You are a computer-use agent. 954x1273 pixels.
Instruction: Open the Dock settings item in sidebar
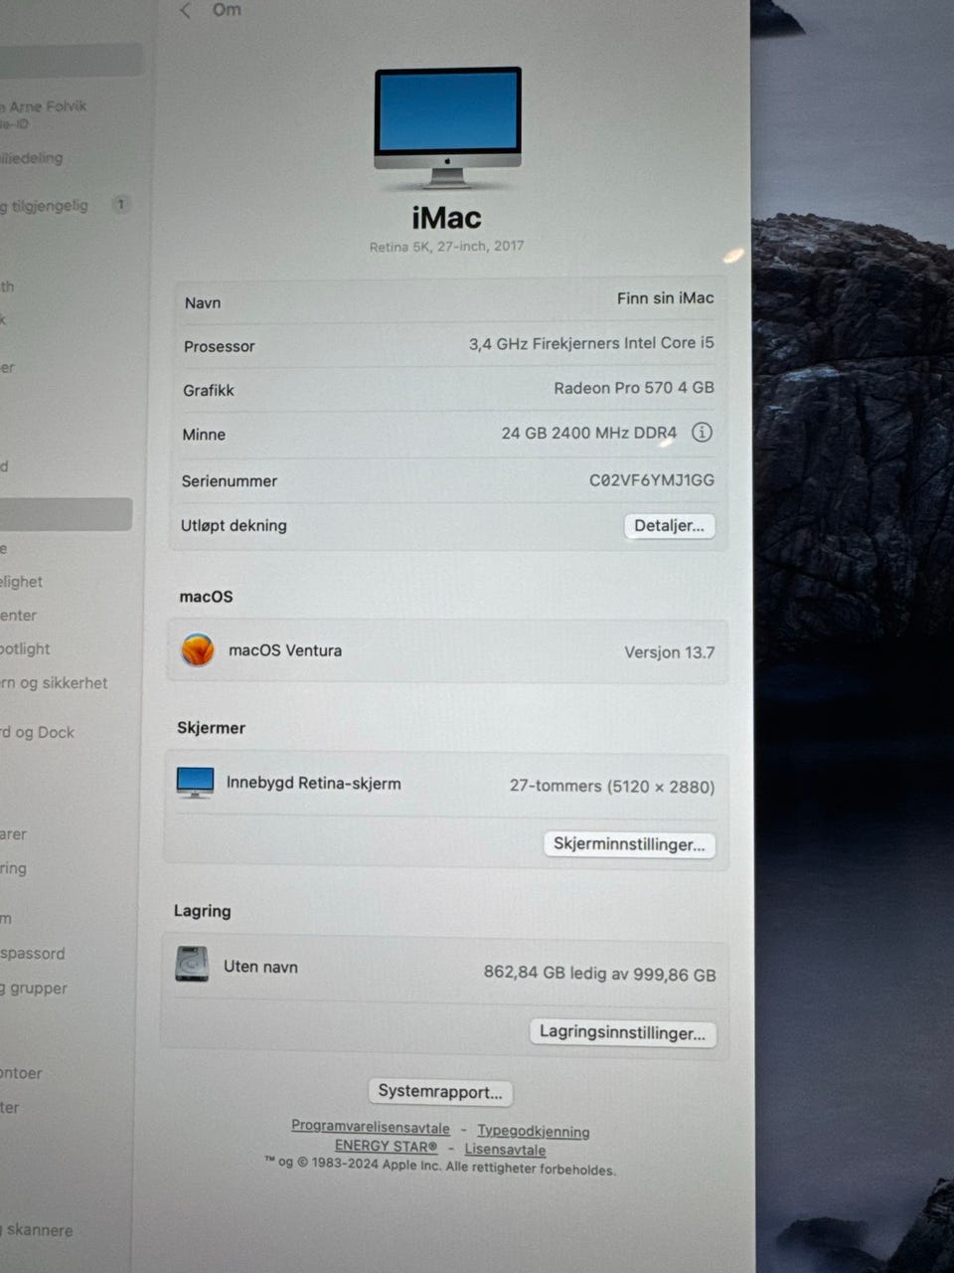pyautogui.click(x=38, y=732)
